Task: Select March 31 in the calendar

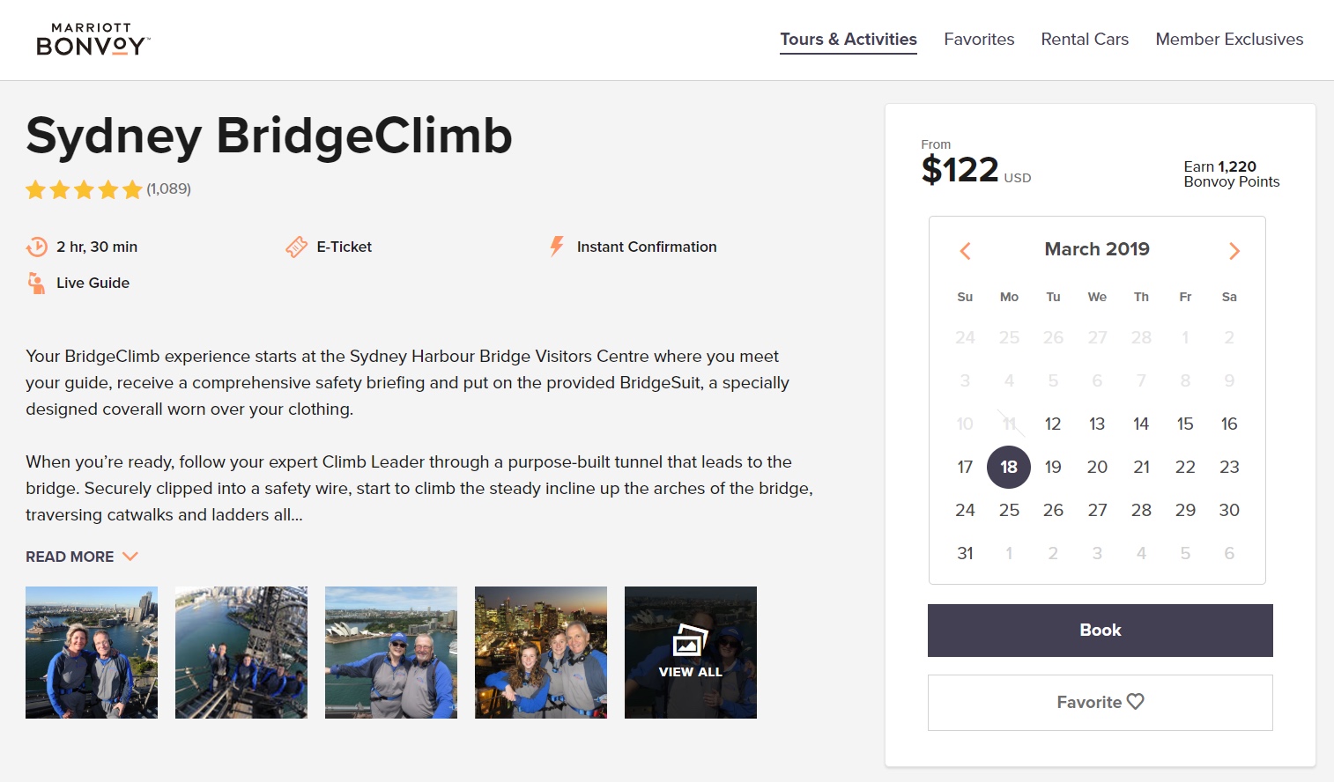Action: [965, 553]
